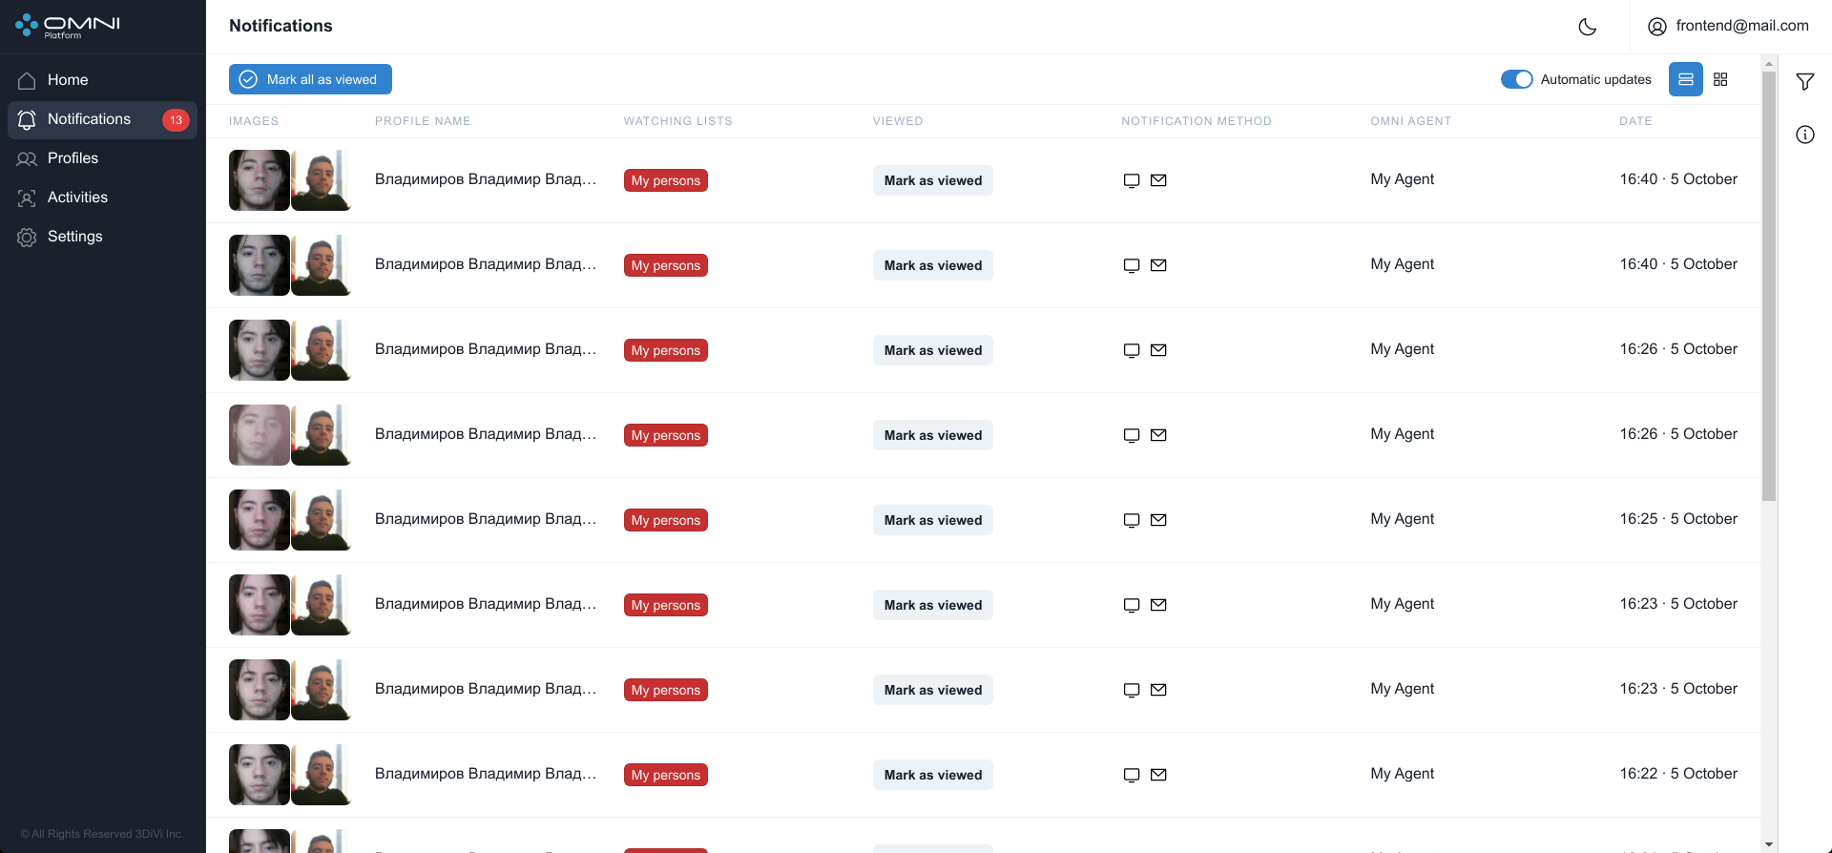Click the user avatar icon

click(x=1657, y=27)
